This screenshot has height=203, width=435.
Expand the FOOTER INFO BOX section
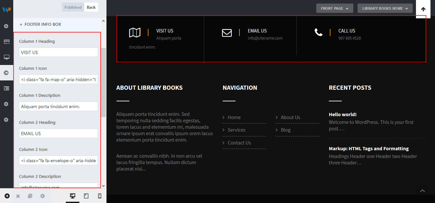click(x=57, y=24)
